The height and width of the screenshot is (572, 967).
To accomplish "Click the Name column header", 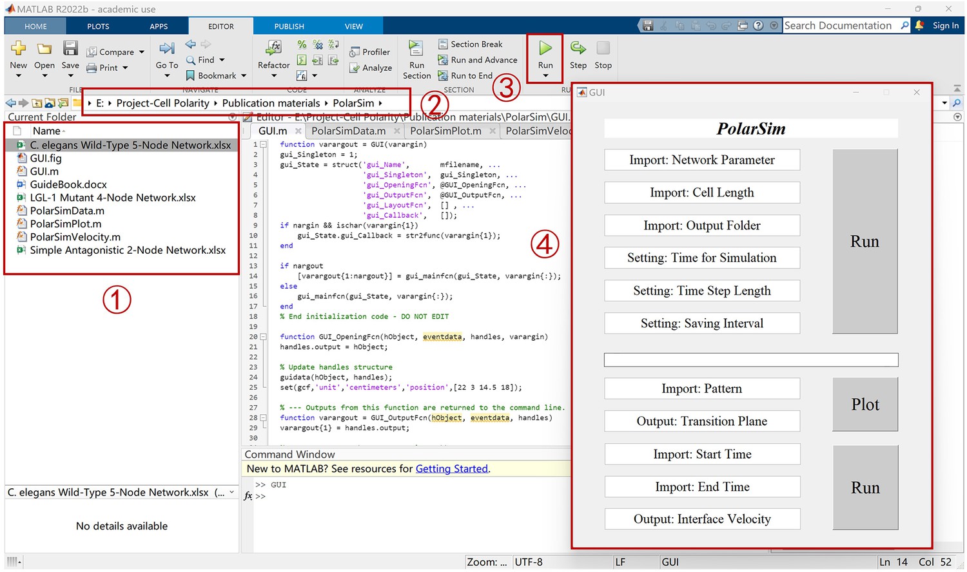I will point(47,131).
